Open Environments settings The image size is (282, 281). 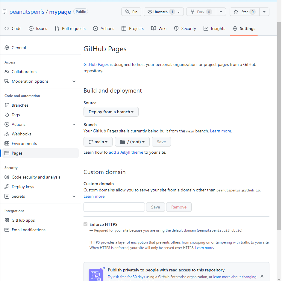(x=40, y=143)
